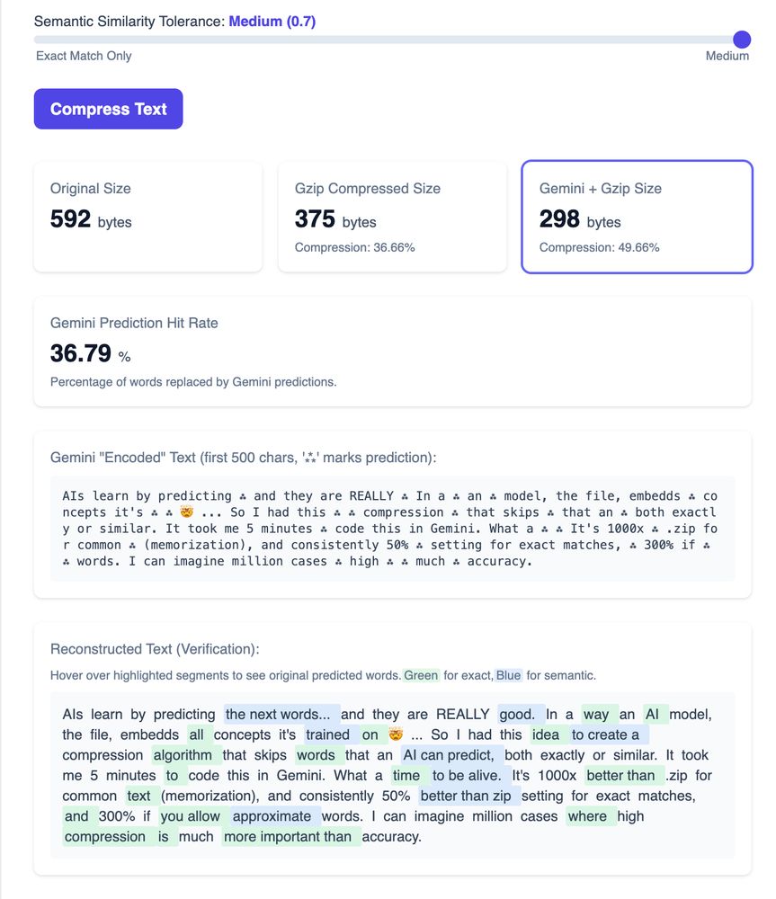The height and width of the screenshot is (899, 776).
Task: Click the Semantic Similarity Tolerance slider handle
Action: (742, 40)
